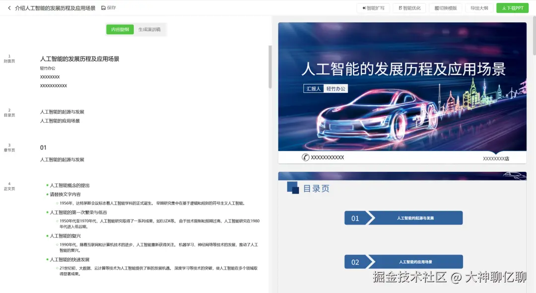Open 智能优化 smart optimization
Screen dimensions: 536x293
point(409,8)
